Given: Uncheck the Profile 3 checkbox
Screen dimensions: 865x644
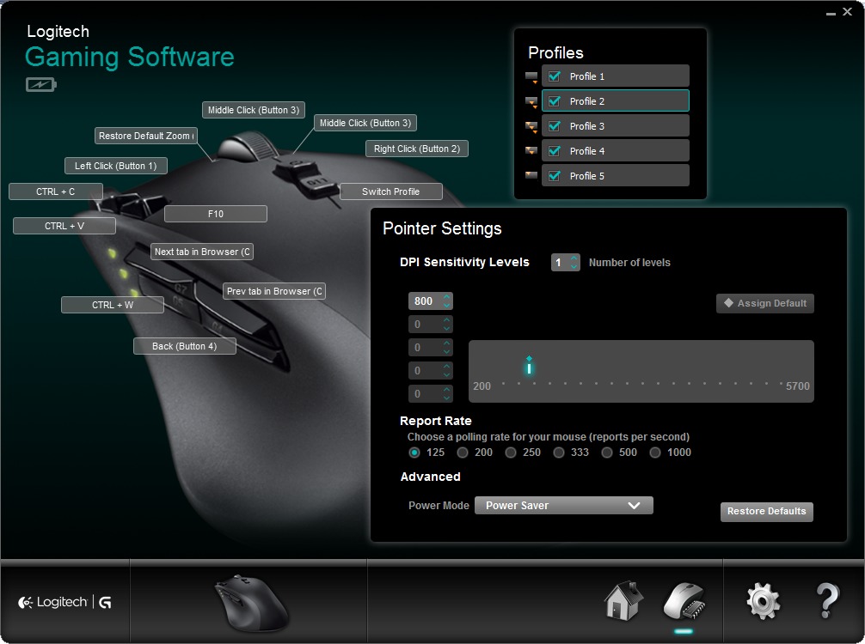Looking at the screenshot, I should point(554,125).
